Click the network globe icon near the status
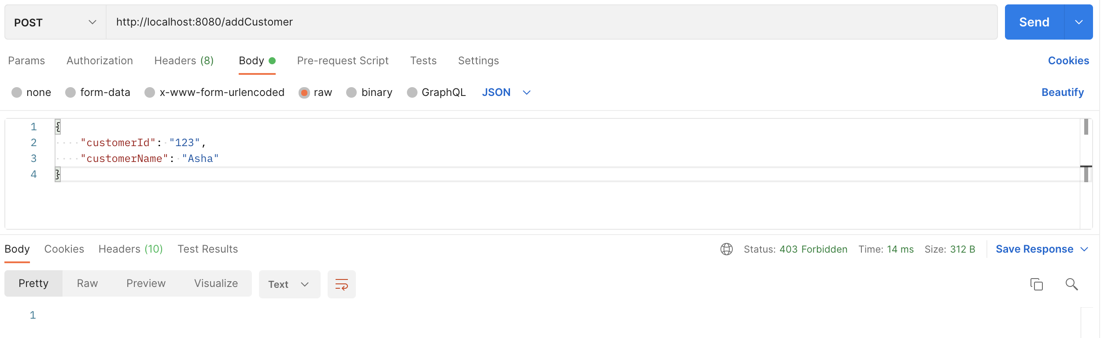 pyautogui.click(x=726, y=249)
